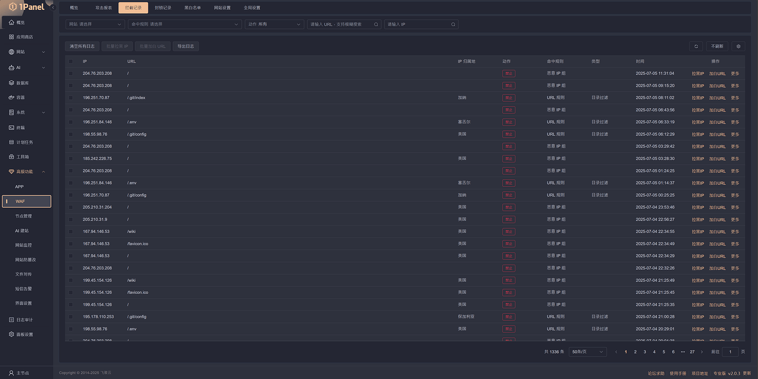Screen dimensions: 758x379
Task: Click inside the 请输入 IP search field
Action: click(417, 25)
